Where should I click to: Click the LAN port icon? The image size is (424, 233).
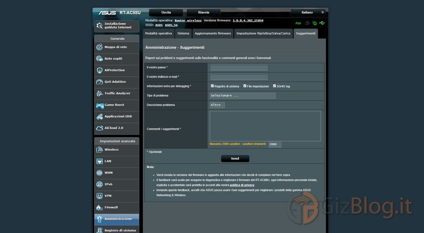(x=99, y=161)
